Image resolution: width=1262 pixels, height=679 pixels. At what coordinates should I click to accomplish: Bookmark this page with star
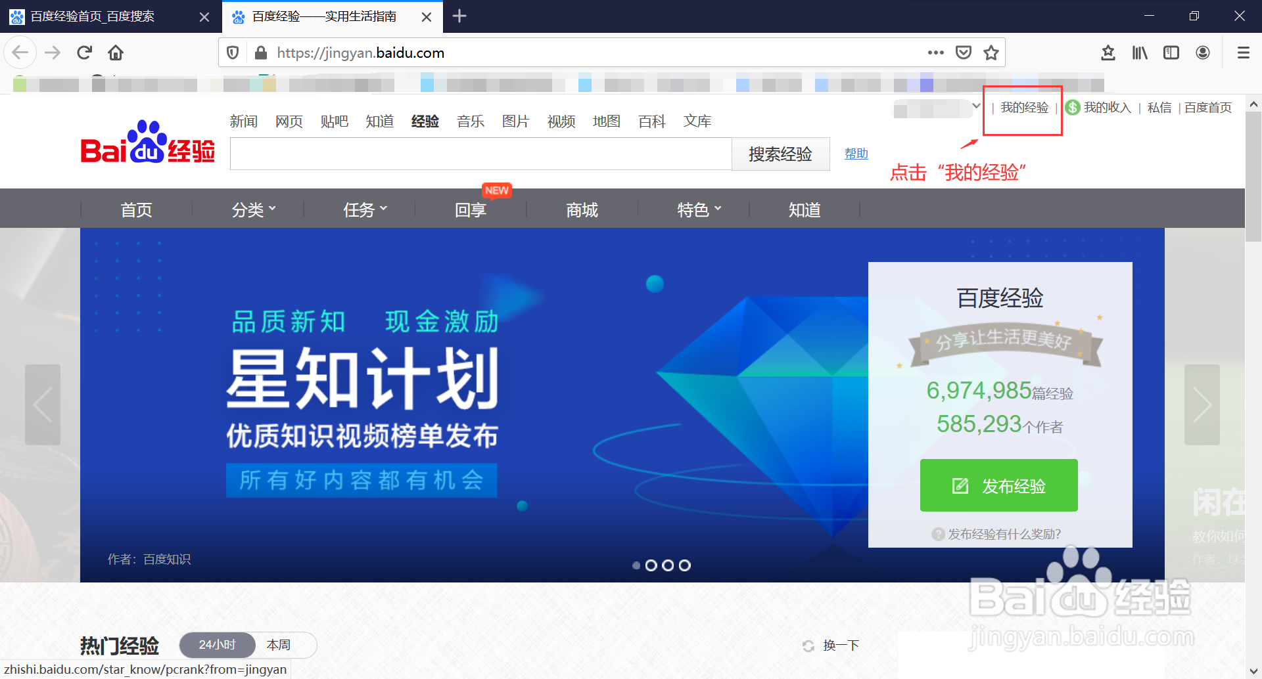991,53
